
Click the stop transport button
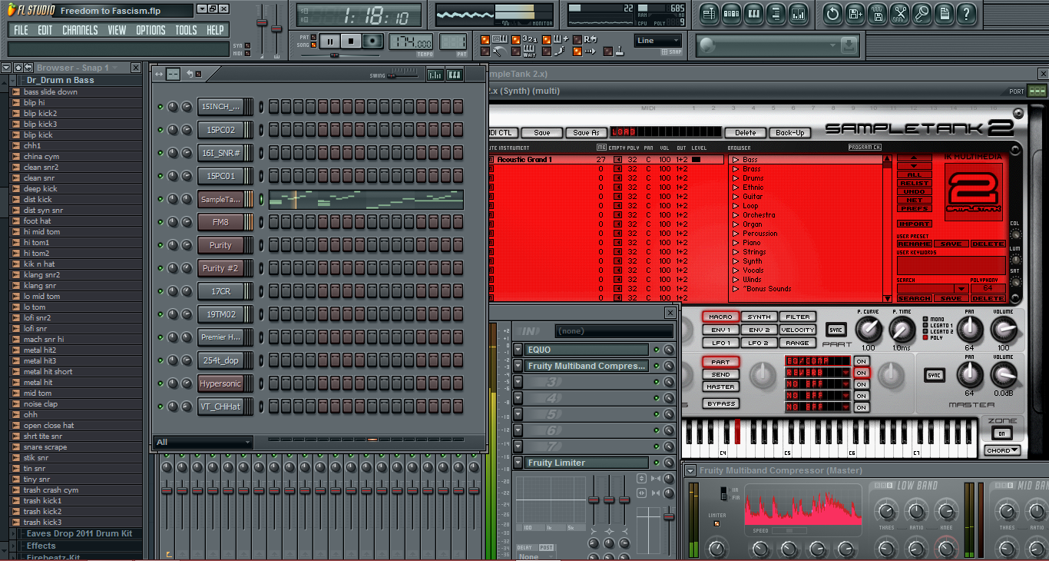[x=351, y=41]
